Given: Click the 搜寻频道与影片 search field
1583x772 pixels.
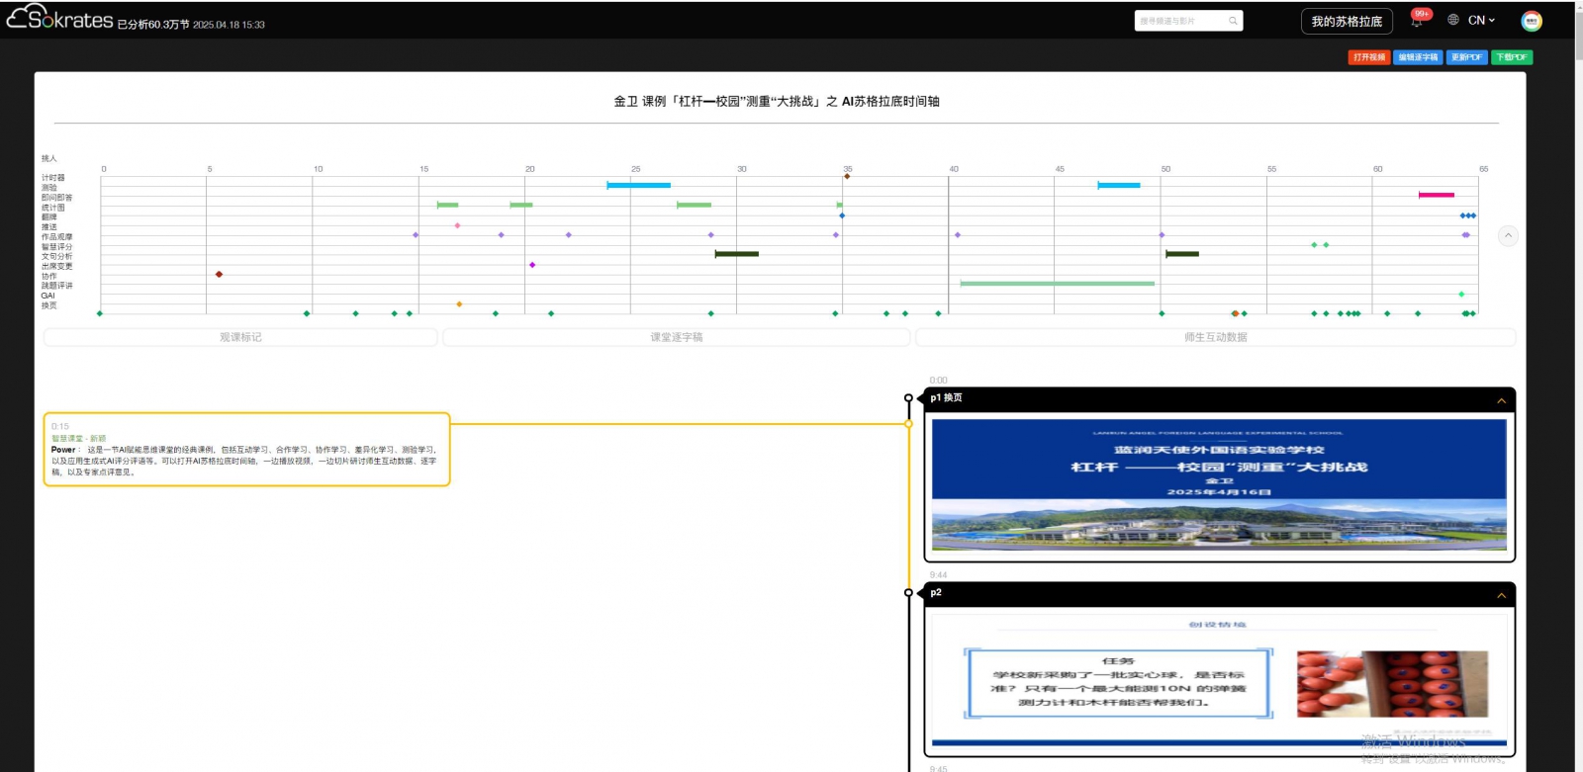Looking at the screenshot, I should [1179, 21].
